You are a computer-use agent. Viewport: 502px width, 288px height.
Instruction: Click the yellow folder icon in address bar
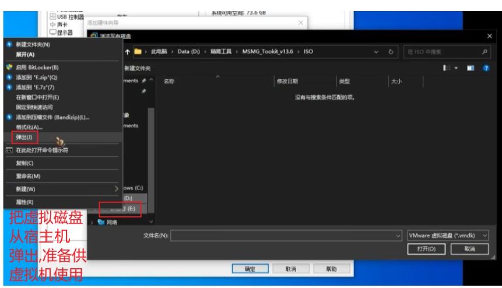click(x=139, y=52)
